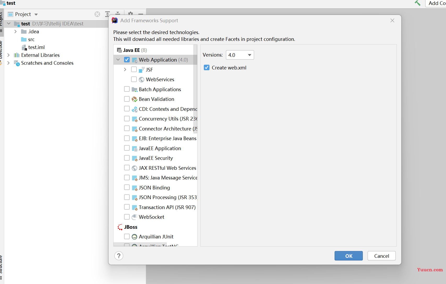Image resolution: width=446 pixels, height=284 pixels.
Task: Click the WebServices globe icon
Action: coord(142,80)
